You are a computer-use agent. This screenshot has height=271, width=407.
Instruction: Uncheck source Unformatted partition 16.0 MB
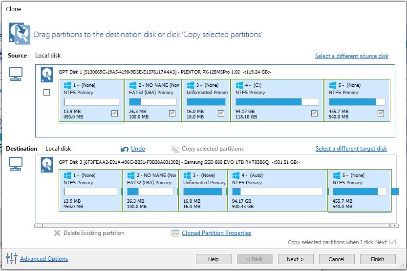tap(221, 113)
